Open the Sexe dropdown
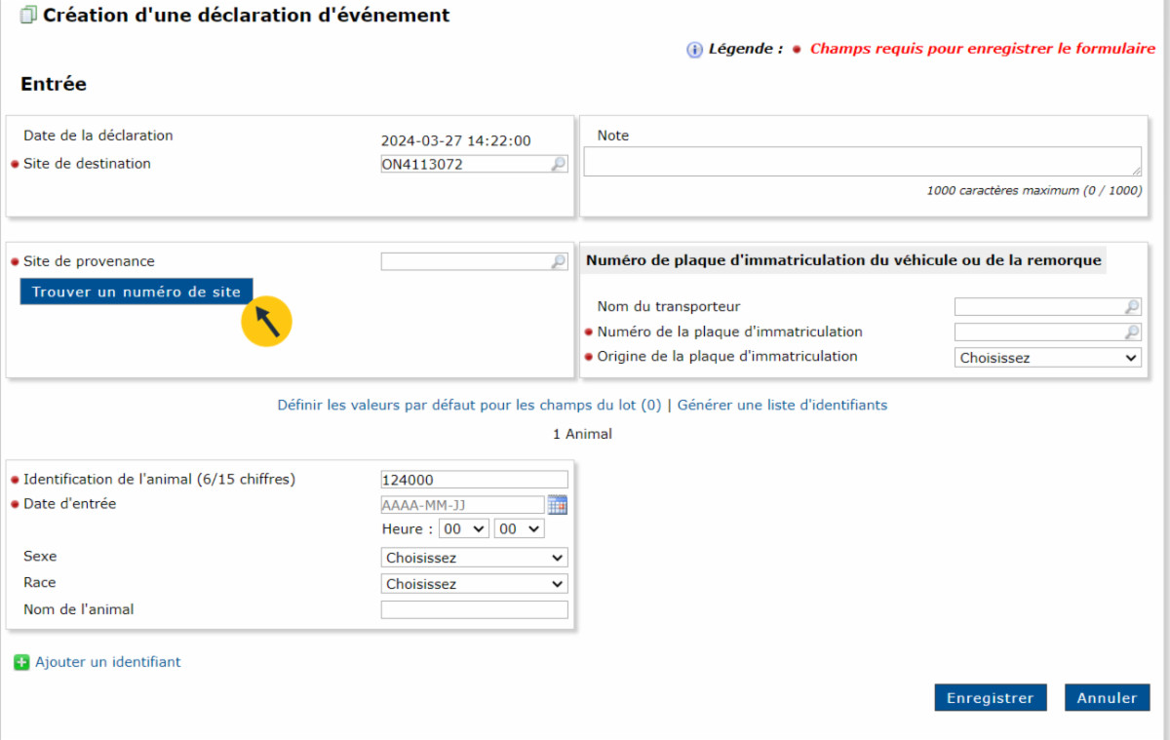This screenshot has height=740, width=1170. pyautogui.click(x=474, y=558)
